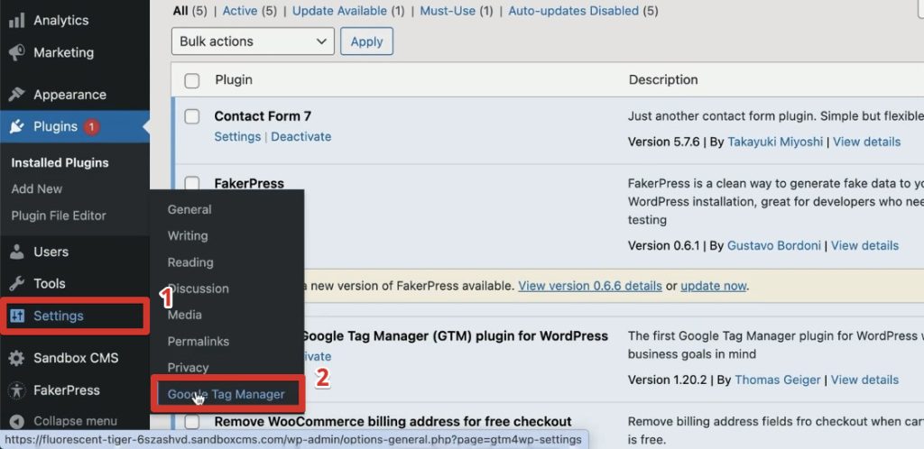The width and height of the screenshot is (924, 449).
Task: Click the Appearance paintbrush icon
Action: coord(16,95)
